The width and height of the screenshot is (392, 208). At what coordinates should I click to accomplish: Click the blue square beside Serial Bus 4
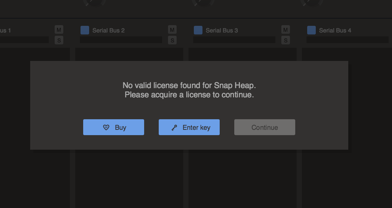311,30
